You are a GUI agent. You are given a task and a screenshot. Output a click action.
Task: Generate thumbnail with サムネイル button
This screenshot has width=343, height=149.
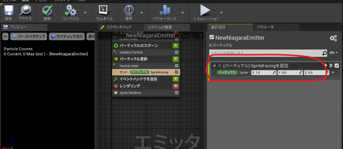104,13
